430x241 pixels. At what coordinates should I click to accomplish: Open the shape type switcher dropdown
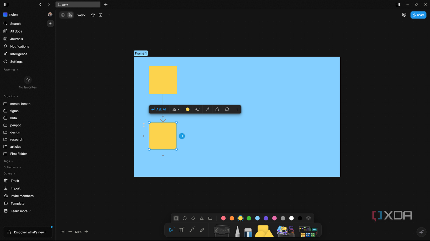pyautogui.click(x=176, y=109)
